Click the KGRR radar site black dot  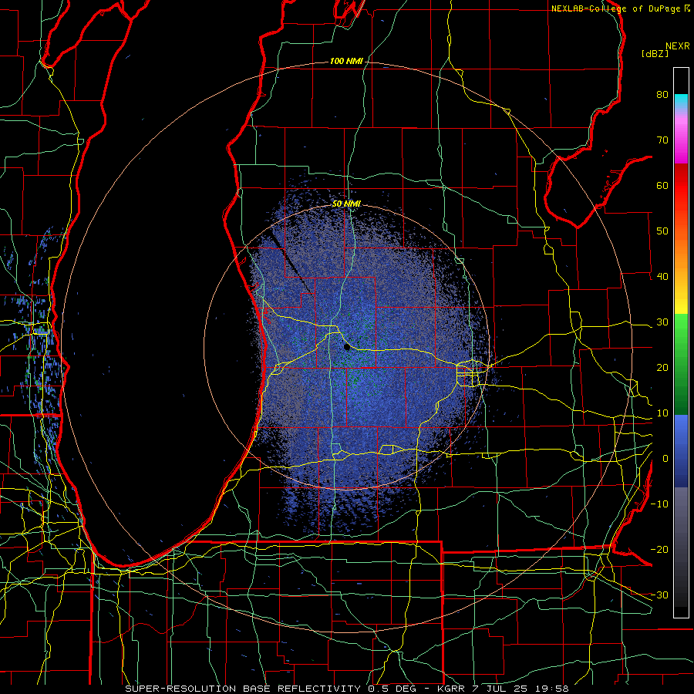click(x=347, y=347)
